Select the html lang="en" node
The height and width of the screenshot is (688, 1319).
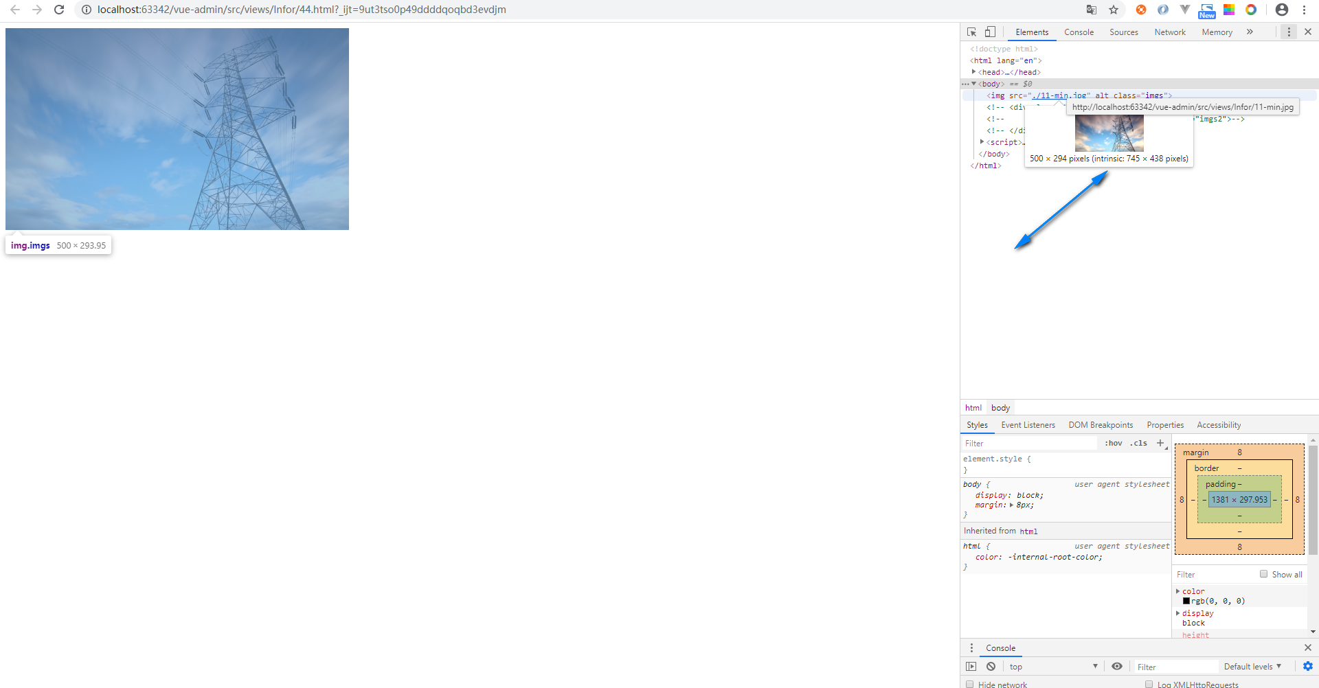tap(1006, 60)
